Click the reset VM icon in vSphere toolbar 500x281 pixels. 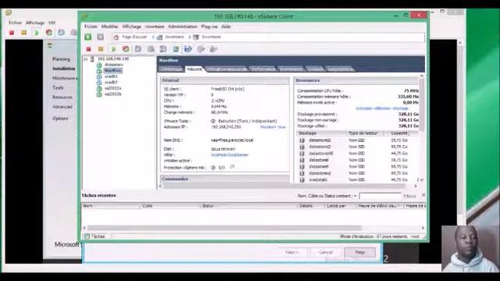pos(126,49)
